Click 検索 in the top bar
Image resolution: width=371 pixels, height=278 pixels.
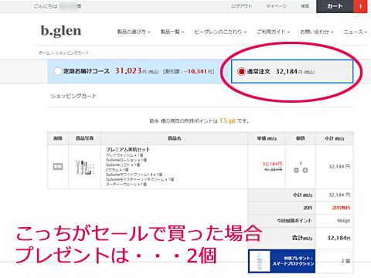(x=305, y=6)
